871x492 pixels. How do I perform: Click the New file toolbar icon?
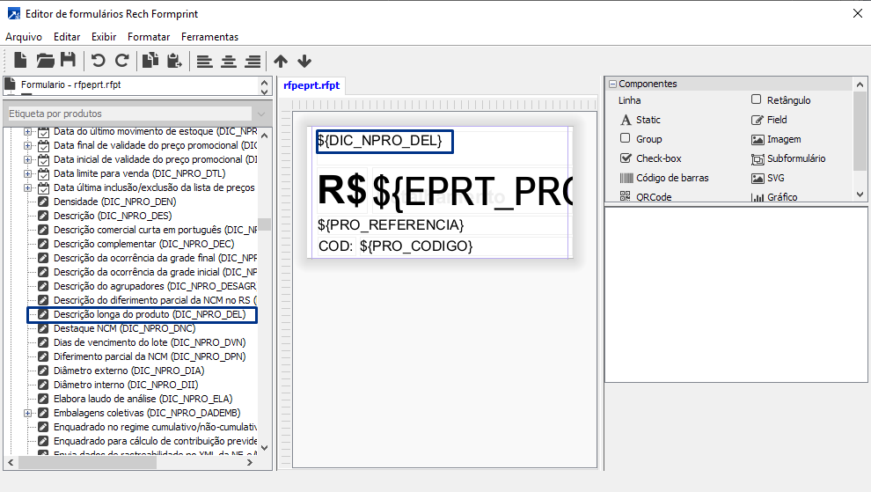20,61
